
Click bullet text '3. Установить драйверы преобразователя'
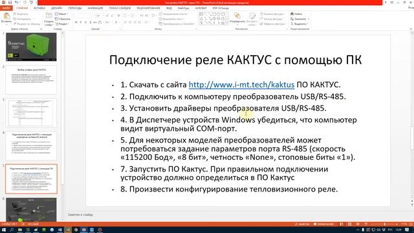coord(223,108)
